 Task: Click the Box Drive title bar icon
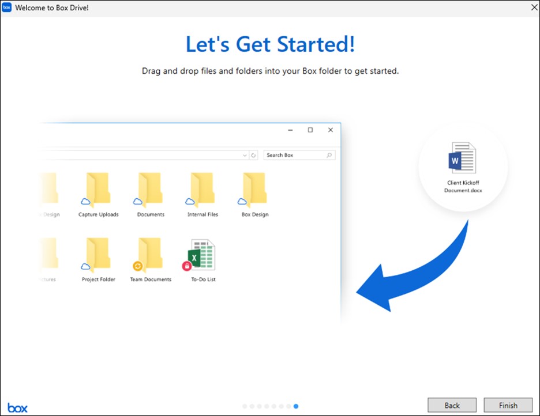click(6, 7)
